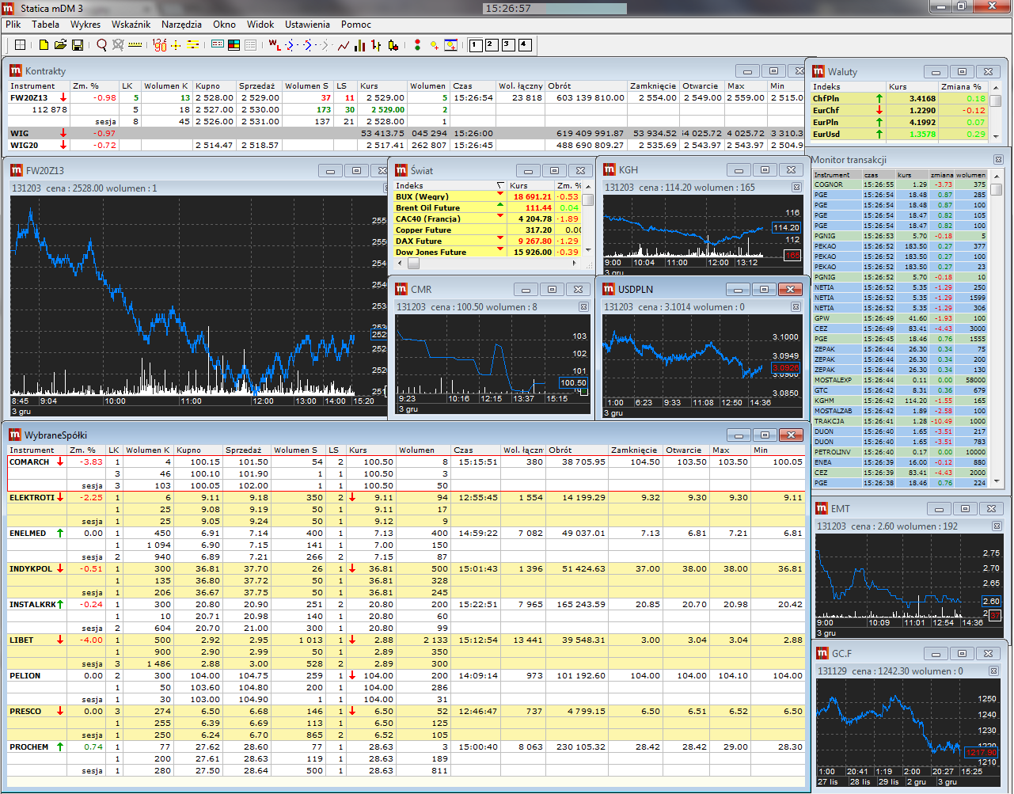Click the table grid icon in toolbar
Screen dimensions: 1014x794
point(20,45)
